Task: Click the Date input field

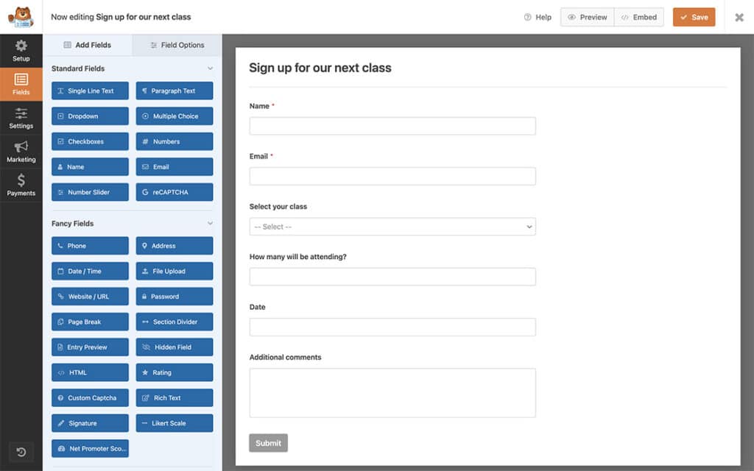Action: (x=392, y=327)
